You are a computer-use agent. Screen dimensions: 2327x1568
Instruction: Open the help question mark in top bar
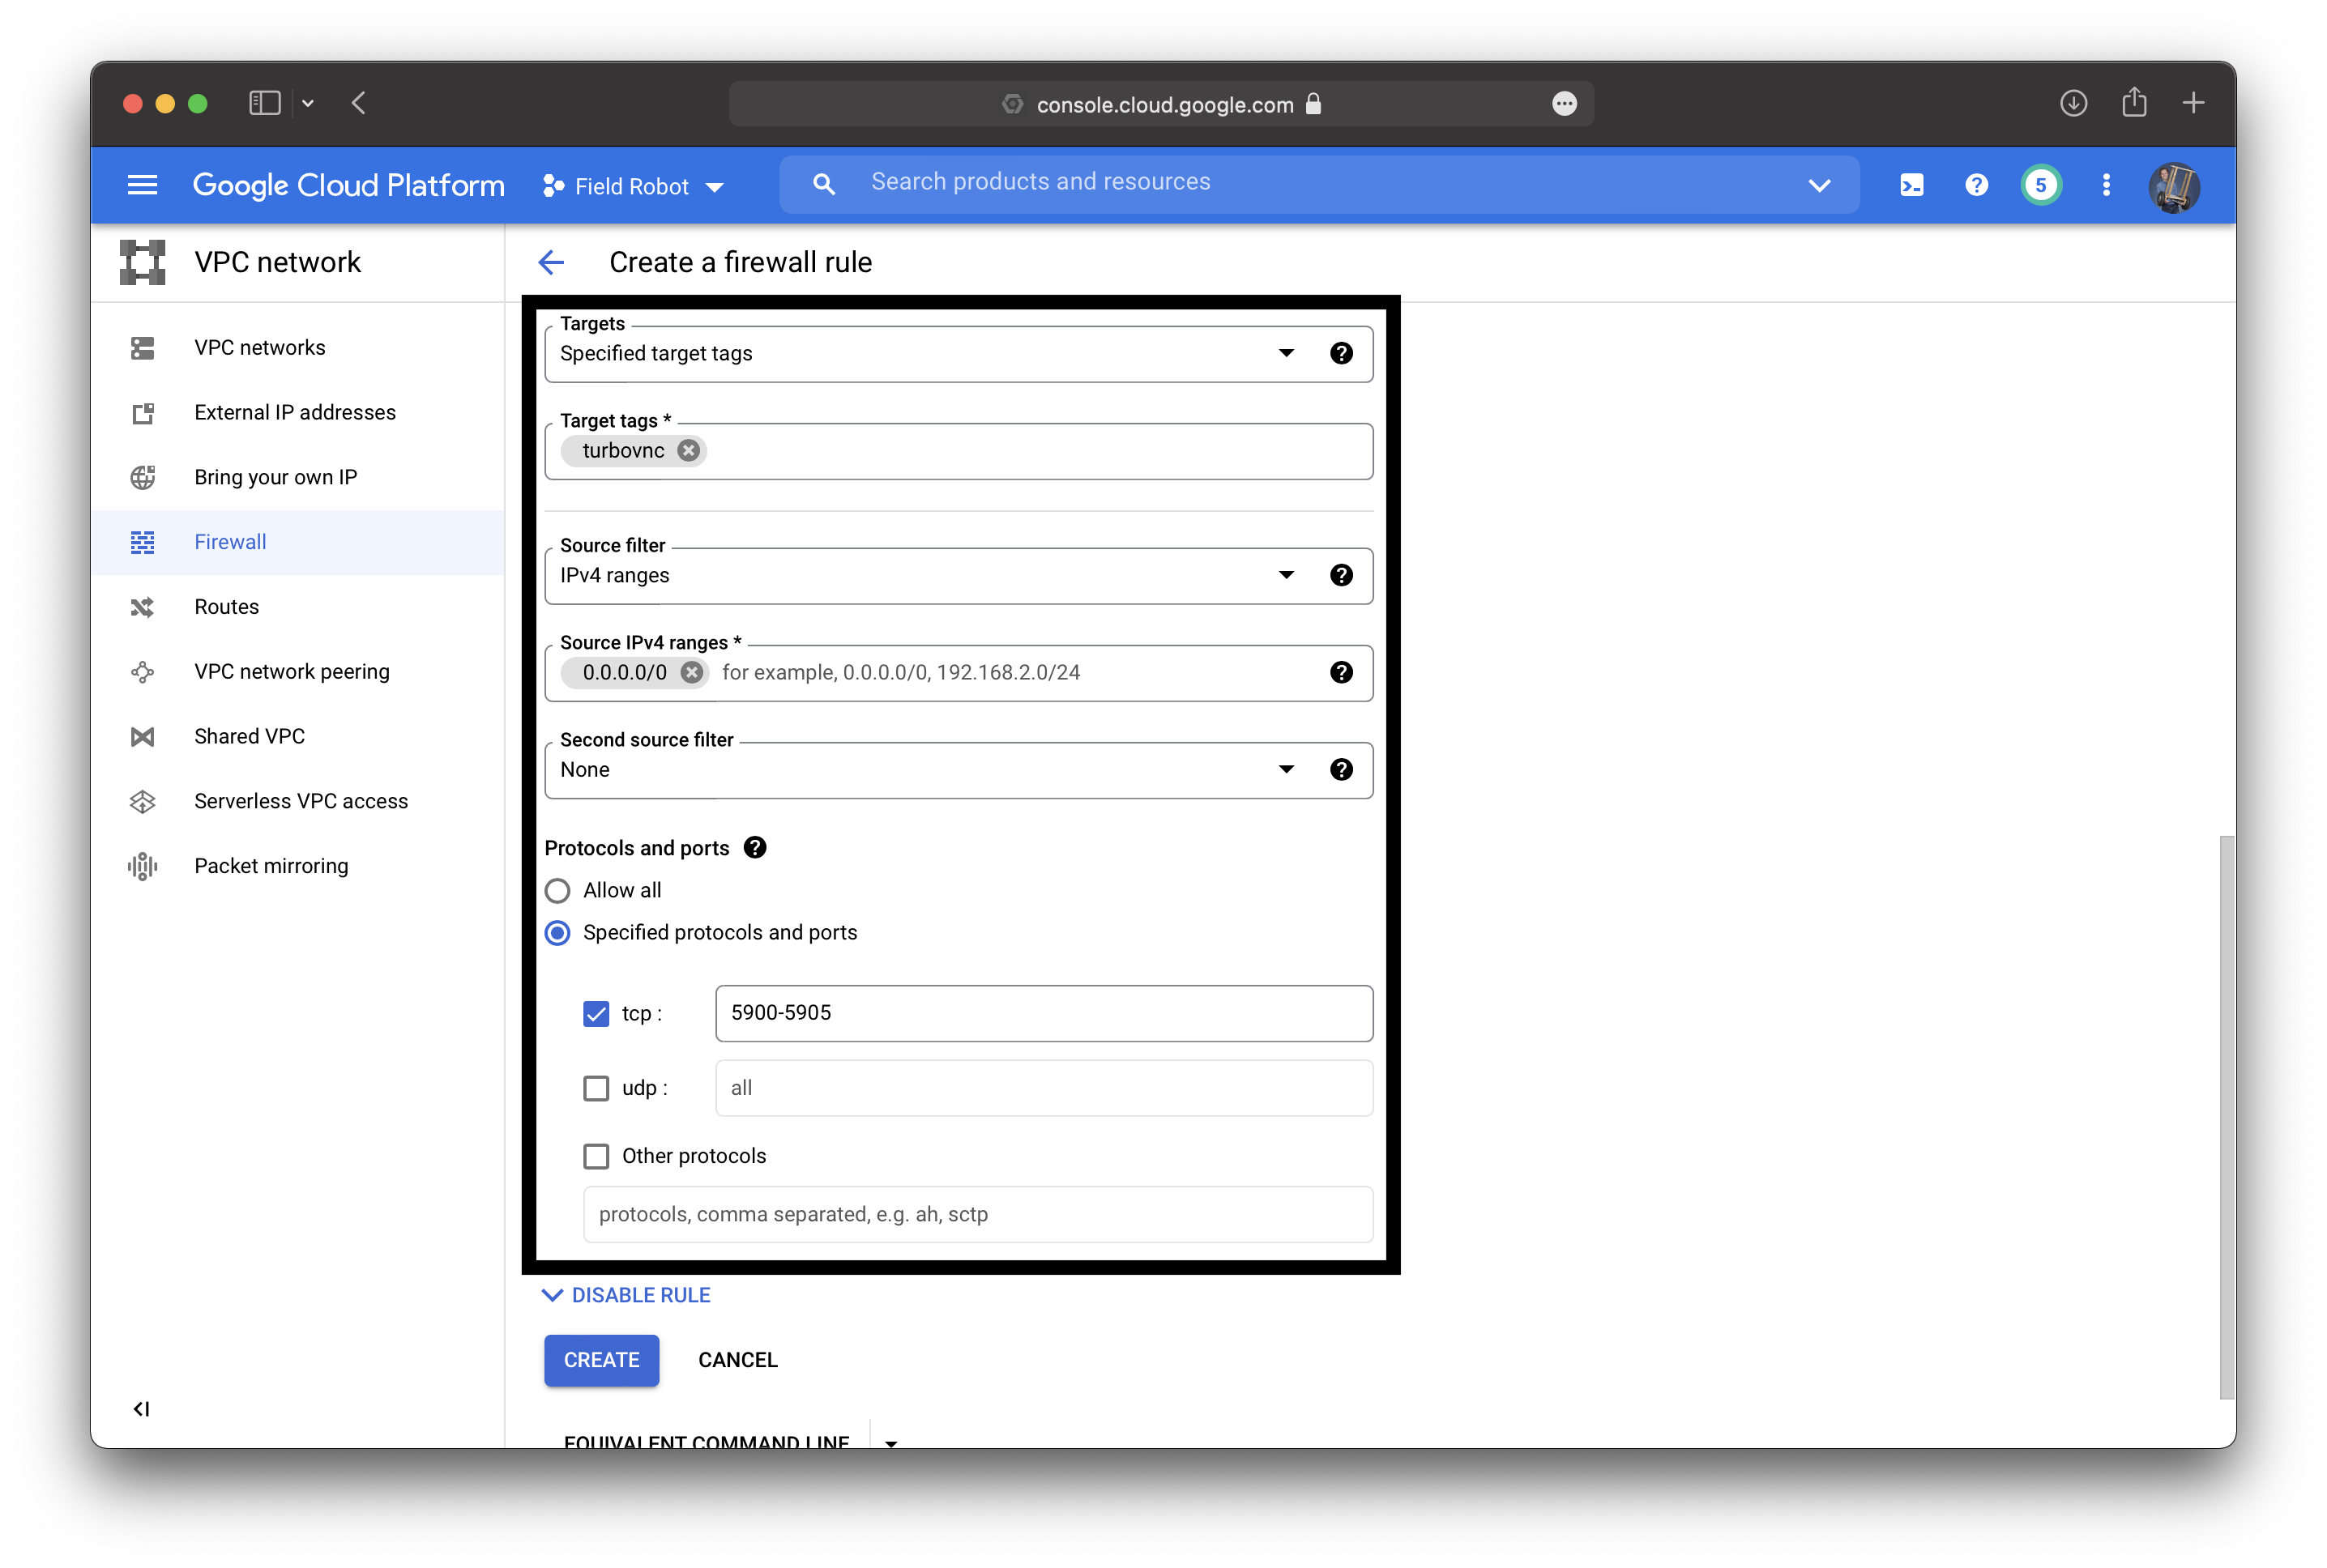(1976, 185)
